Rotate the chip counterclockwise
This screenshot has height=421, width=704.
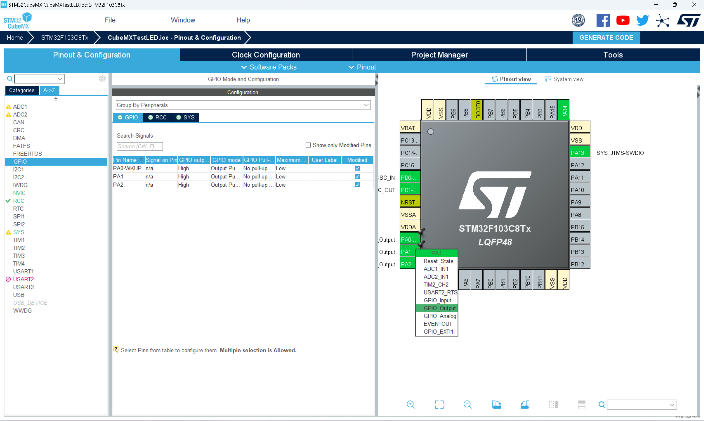[x=525, y=404]
